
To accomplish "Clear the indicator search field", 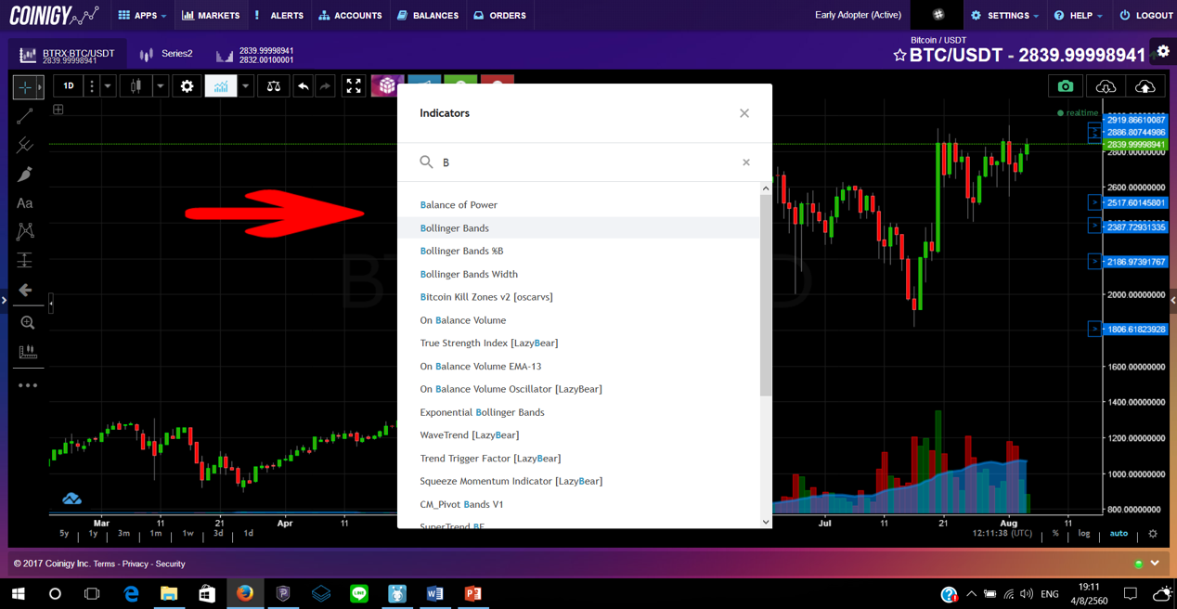I will [746, 162].
